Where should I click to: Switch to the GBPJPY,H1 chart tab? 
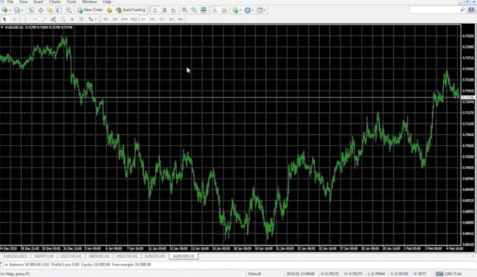[x=43, y=257]
